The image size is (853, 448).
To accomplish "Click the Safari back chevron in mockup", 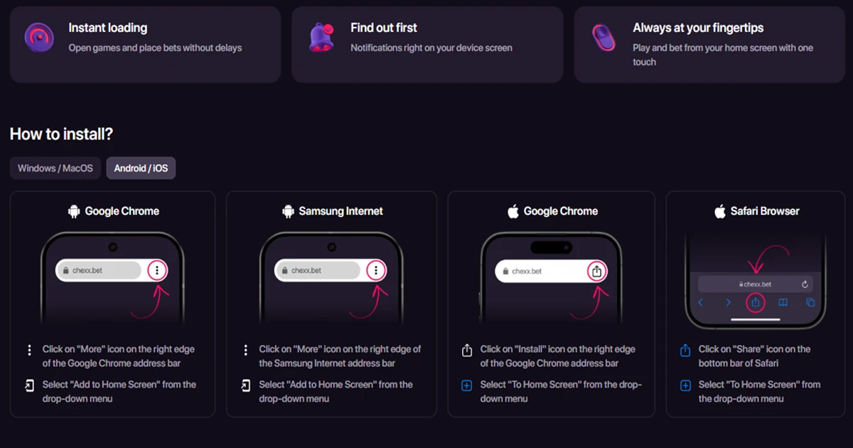I will pyautogui.click(x=700, y=303).
